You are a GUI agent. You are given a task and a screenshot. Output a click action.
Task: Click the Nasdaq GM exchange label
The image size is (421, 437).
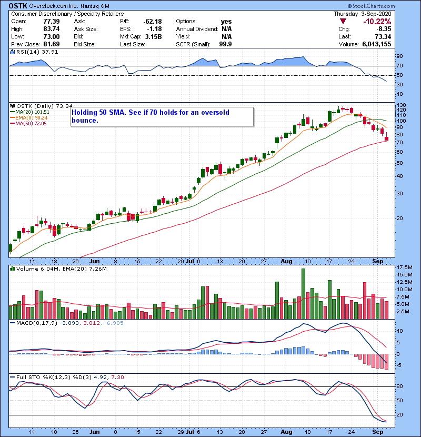pos(95,6)
